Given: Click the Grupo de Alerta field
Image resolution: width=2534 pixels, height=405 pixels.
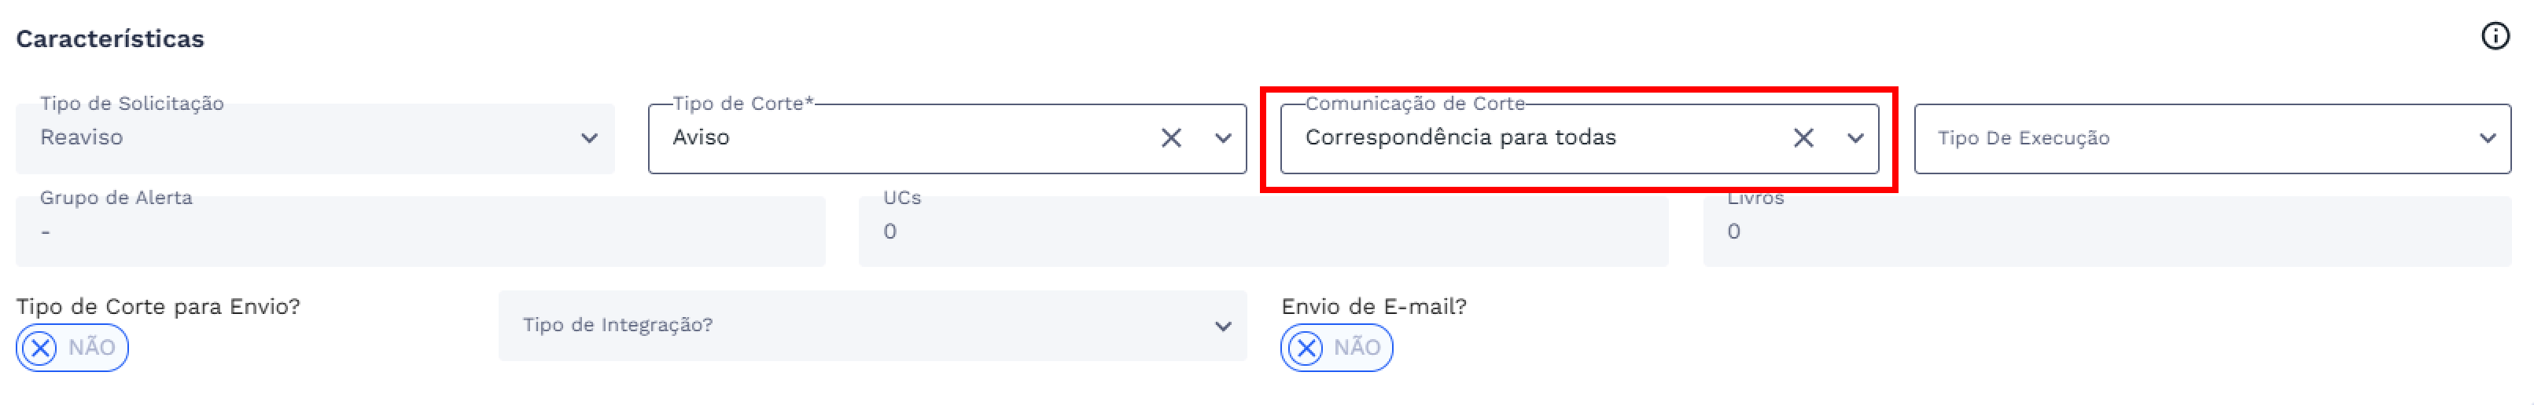Looking at the screenshot, I should (x=420, y=232).
